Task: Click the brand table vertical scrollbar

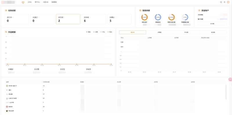Action: [x=226, y=92]
